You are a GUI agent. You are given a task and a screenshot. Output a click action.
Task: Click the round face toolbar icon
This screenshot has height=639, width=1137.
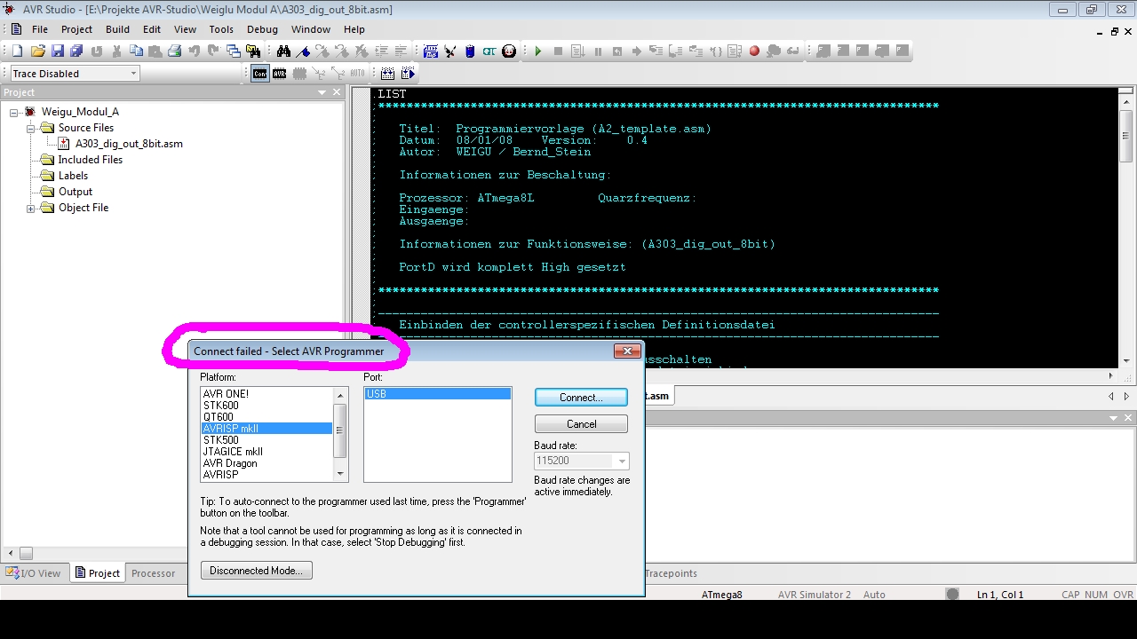click(x=509, y=51)
